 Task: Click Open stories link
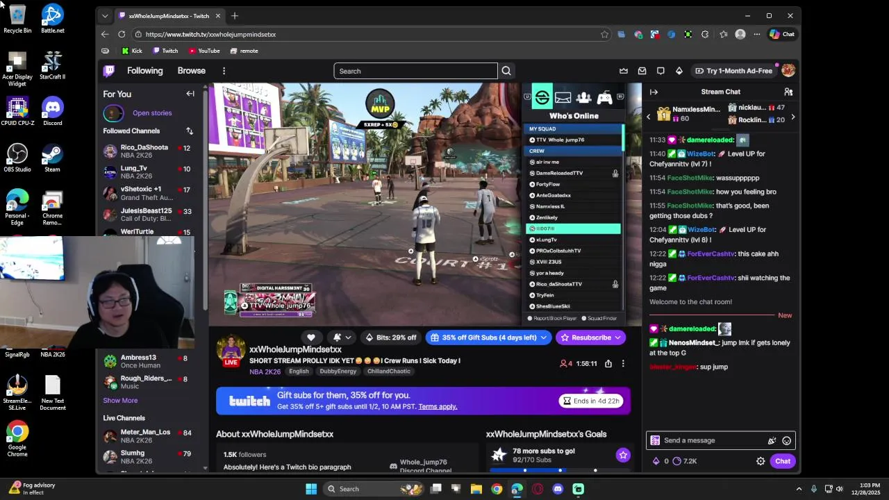pos(152,113)
